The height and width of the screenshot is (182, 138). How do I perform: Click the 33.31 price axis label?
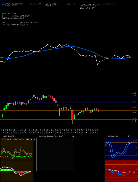(x=134, y=95)
